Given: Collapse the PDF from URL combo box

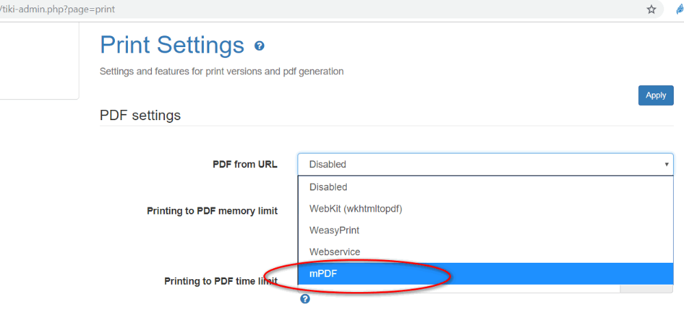Looking at the screenshot, I should pyautogui.click(x=485, y=164).
